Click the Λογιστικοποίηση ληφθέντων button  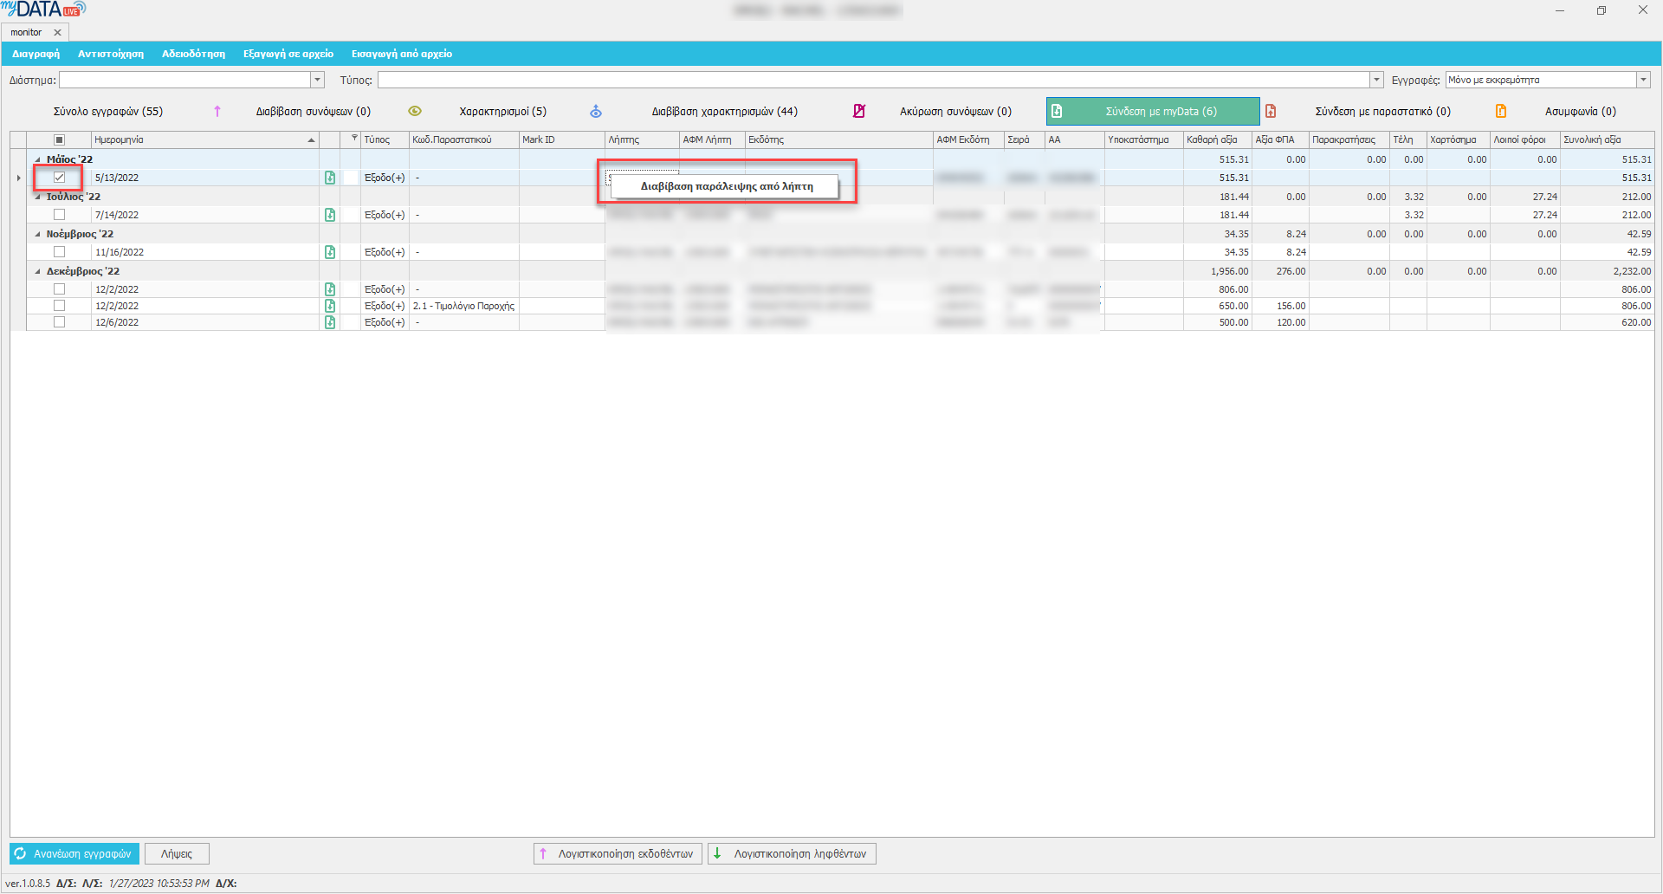(x=792, y=853)
